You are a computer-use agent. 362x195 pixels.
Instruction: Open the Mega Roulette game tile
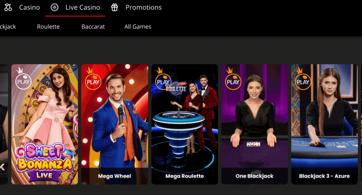[185, 124]
